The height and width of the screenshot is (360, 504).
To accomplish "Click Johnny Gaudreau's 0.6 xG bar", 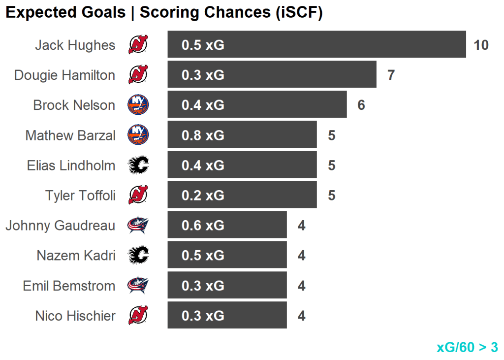I will (227, 225).
